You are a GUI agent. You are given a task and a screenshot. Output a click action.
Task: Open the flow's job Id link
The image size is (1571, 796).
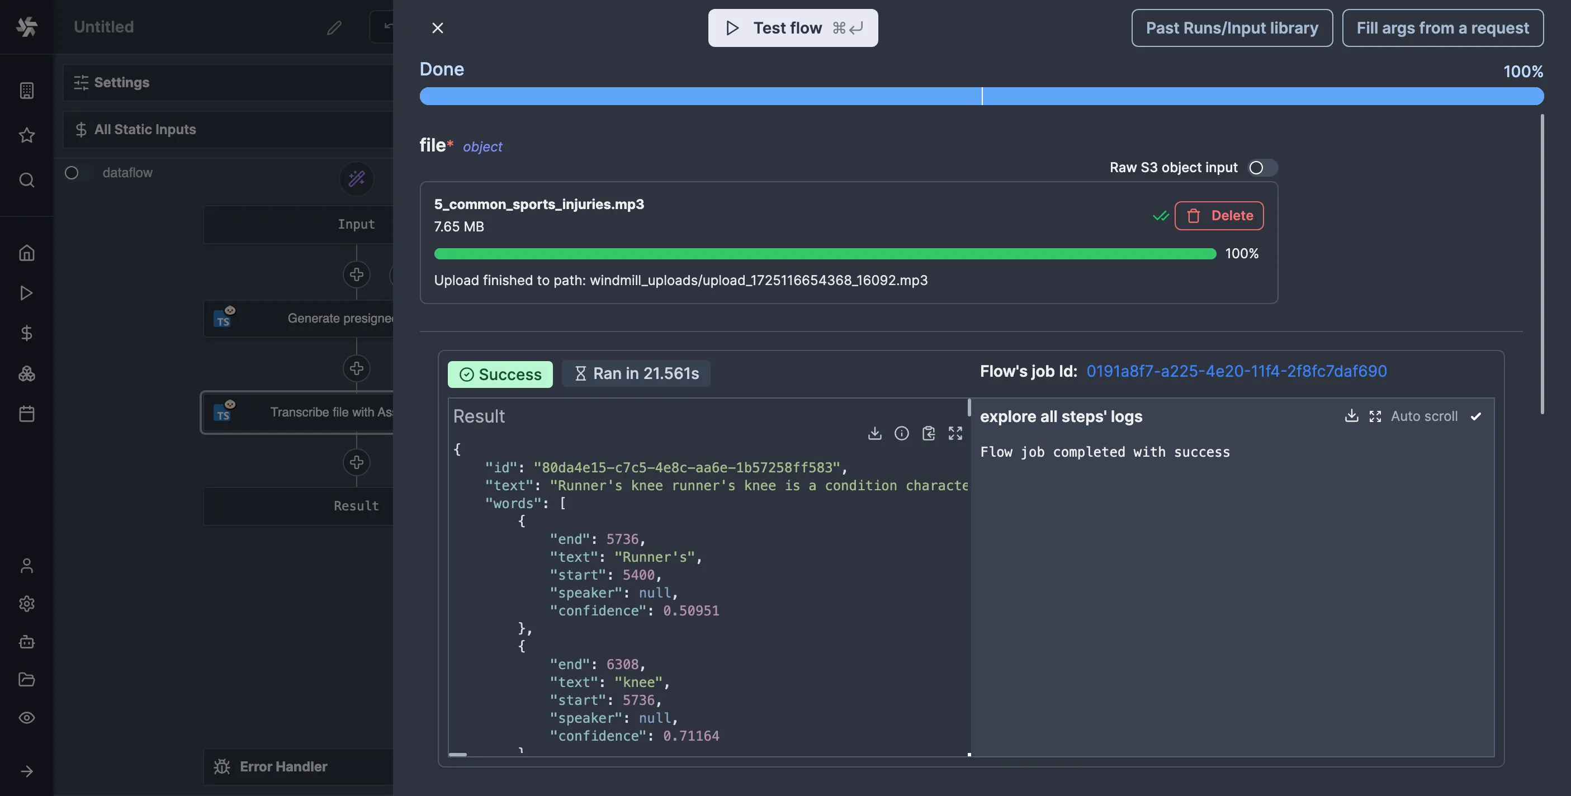pyautogui.click(x=1236, y=372)
